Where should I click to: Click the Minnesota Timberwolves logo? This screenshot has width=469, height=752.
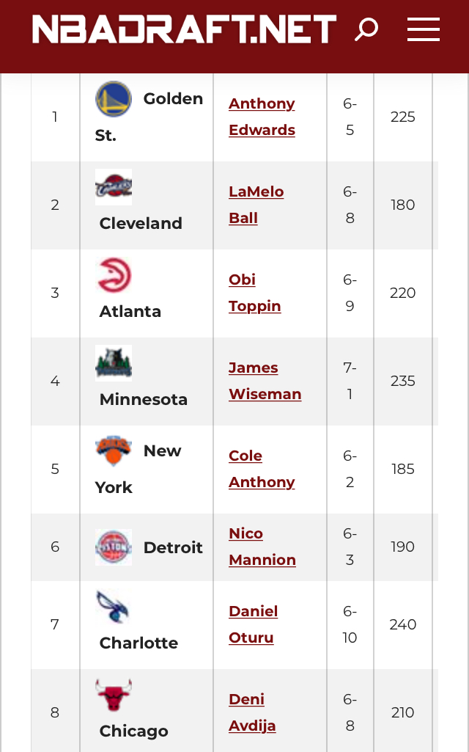click(x=114, y=363)
